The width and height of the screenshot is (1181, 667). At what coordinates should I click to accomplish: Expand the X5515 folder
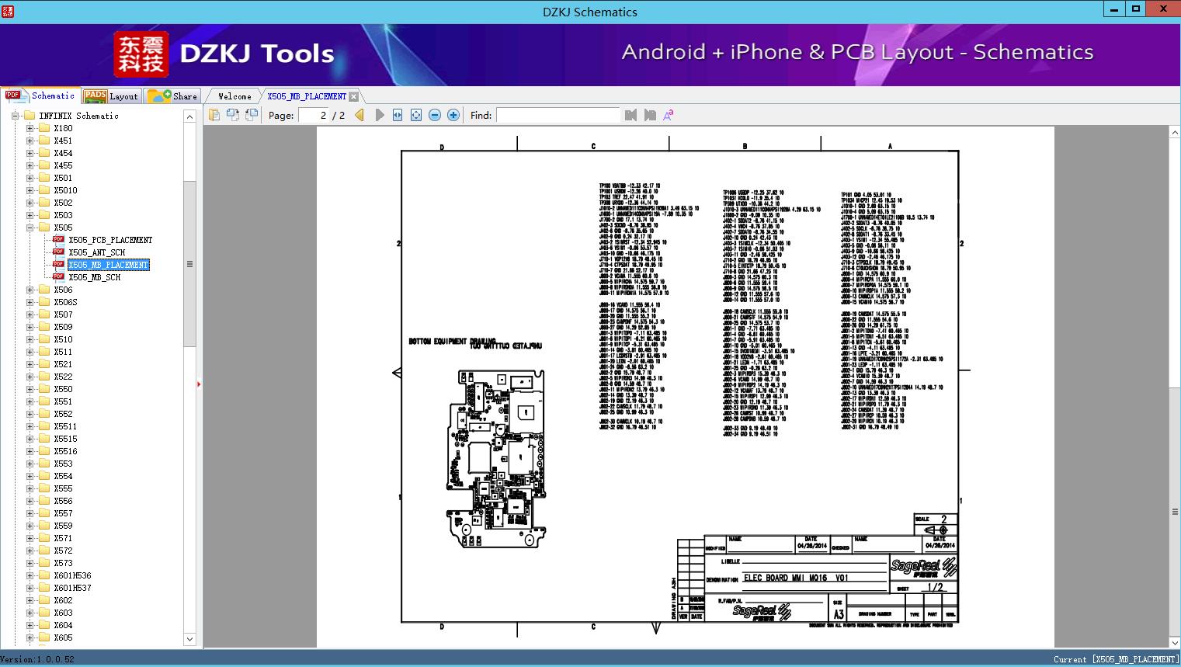click(30, 439)
